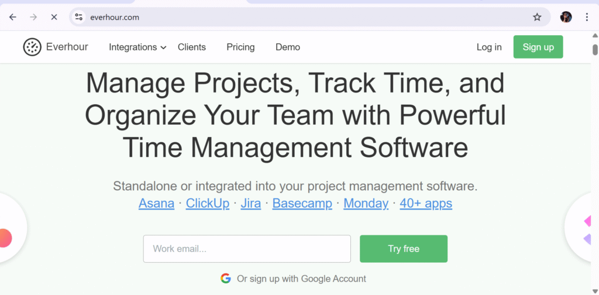This screenshot has height=295, width=599.
Task: Open the 40+ apps link
Action: pyautogui.click(x=426, y=203)
